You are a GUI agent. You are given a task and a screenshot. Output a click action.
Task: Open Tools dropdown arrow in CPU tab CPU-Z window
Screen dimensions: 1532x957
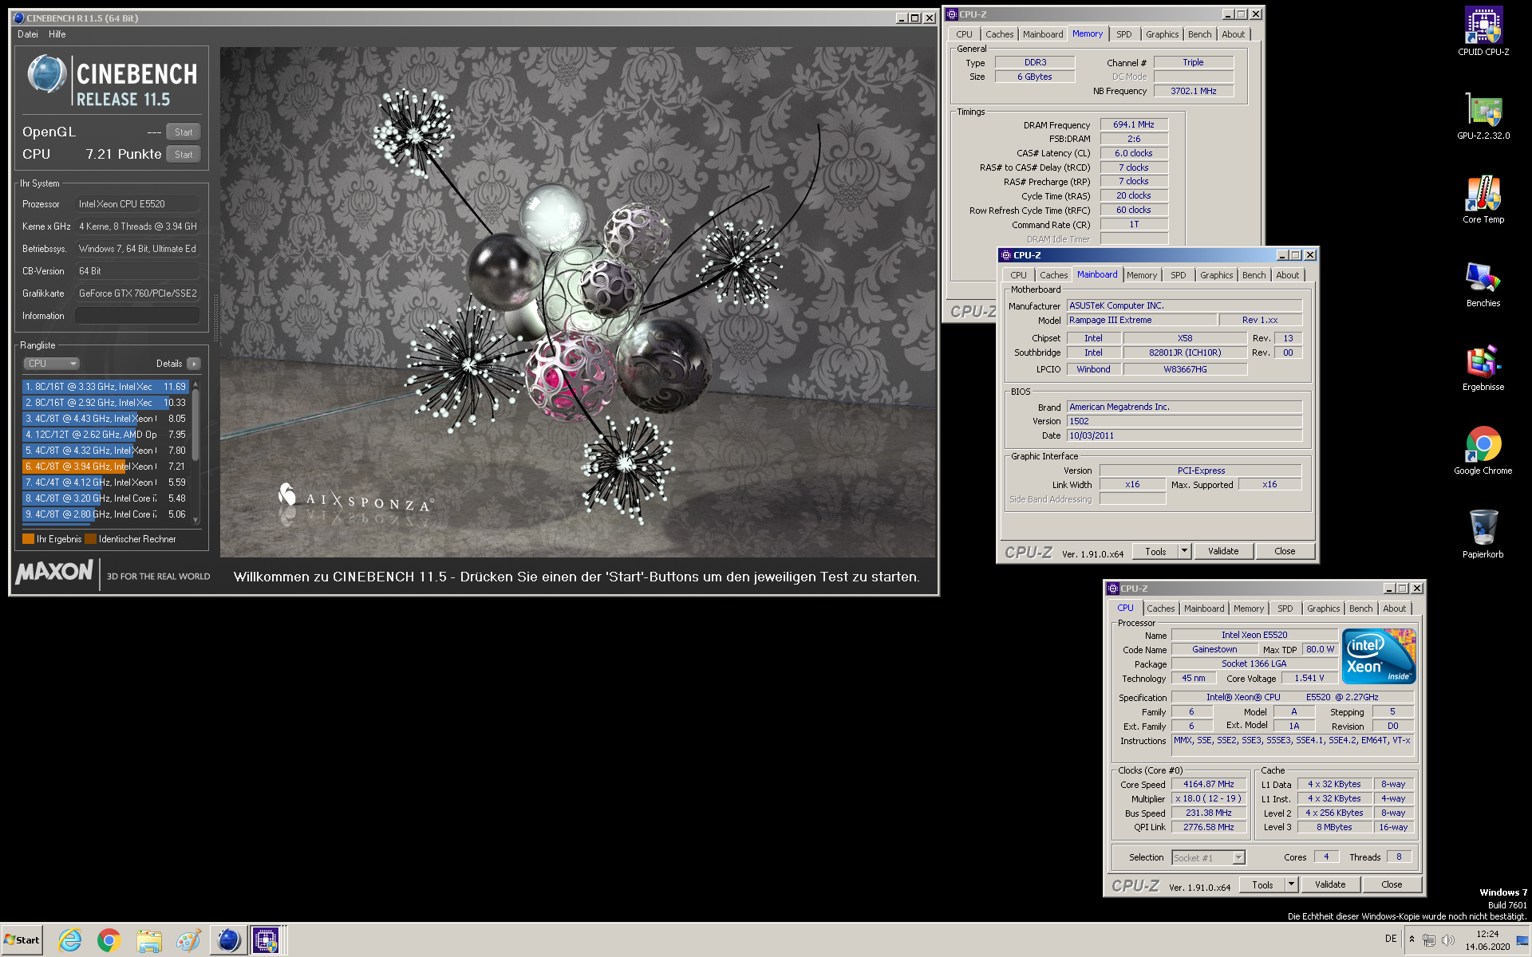[1291, 884]
